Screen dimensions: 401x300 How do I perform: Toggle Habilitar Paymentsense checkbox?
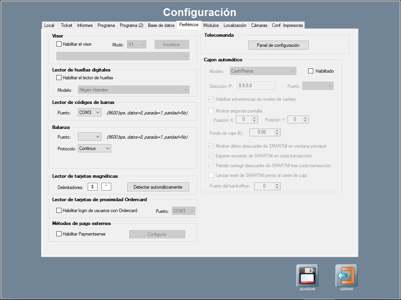click(x=59, y=234)
